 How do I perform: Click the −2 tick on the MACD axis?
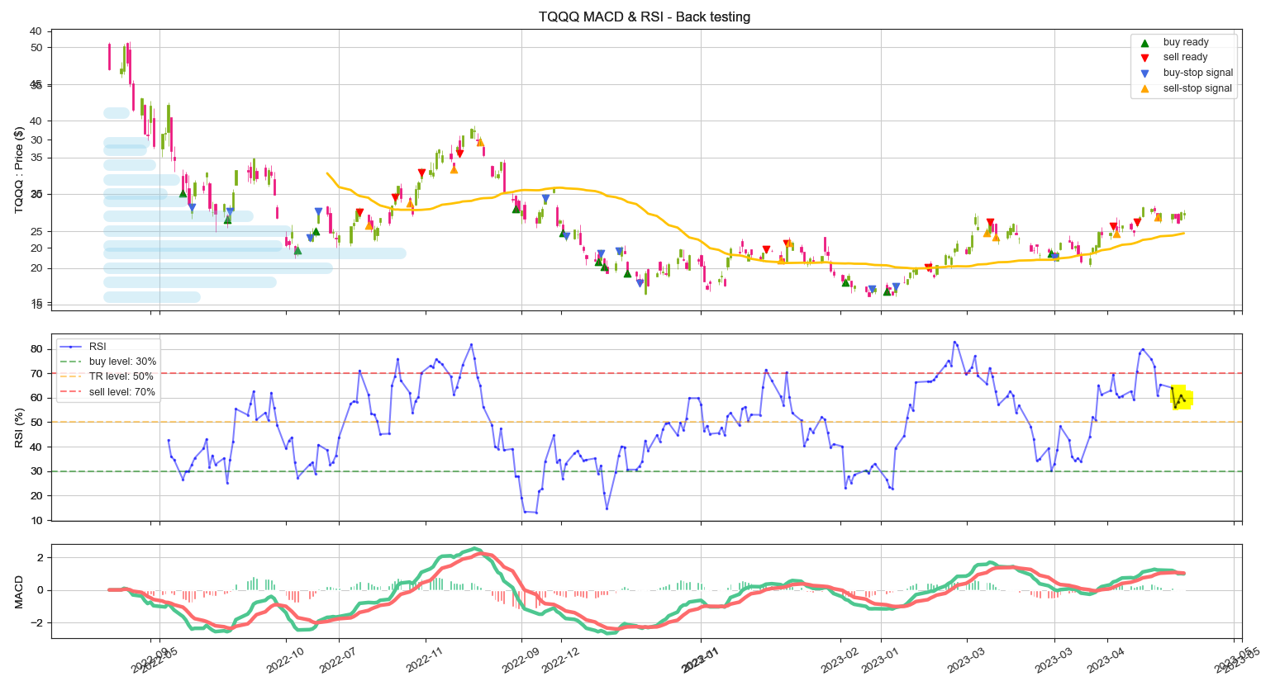[36, 622]
